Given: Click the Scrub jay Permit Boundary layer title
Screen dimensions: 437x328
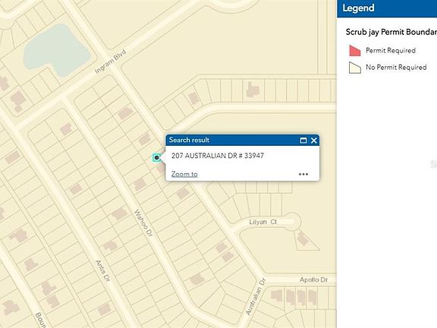Looking at the screenshot, I should [391, 32].
